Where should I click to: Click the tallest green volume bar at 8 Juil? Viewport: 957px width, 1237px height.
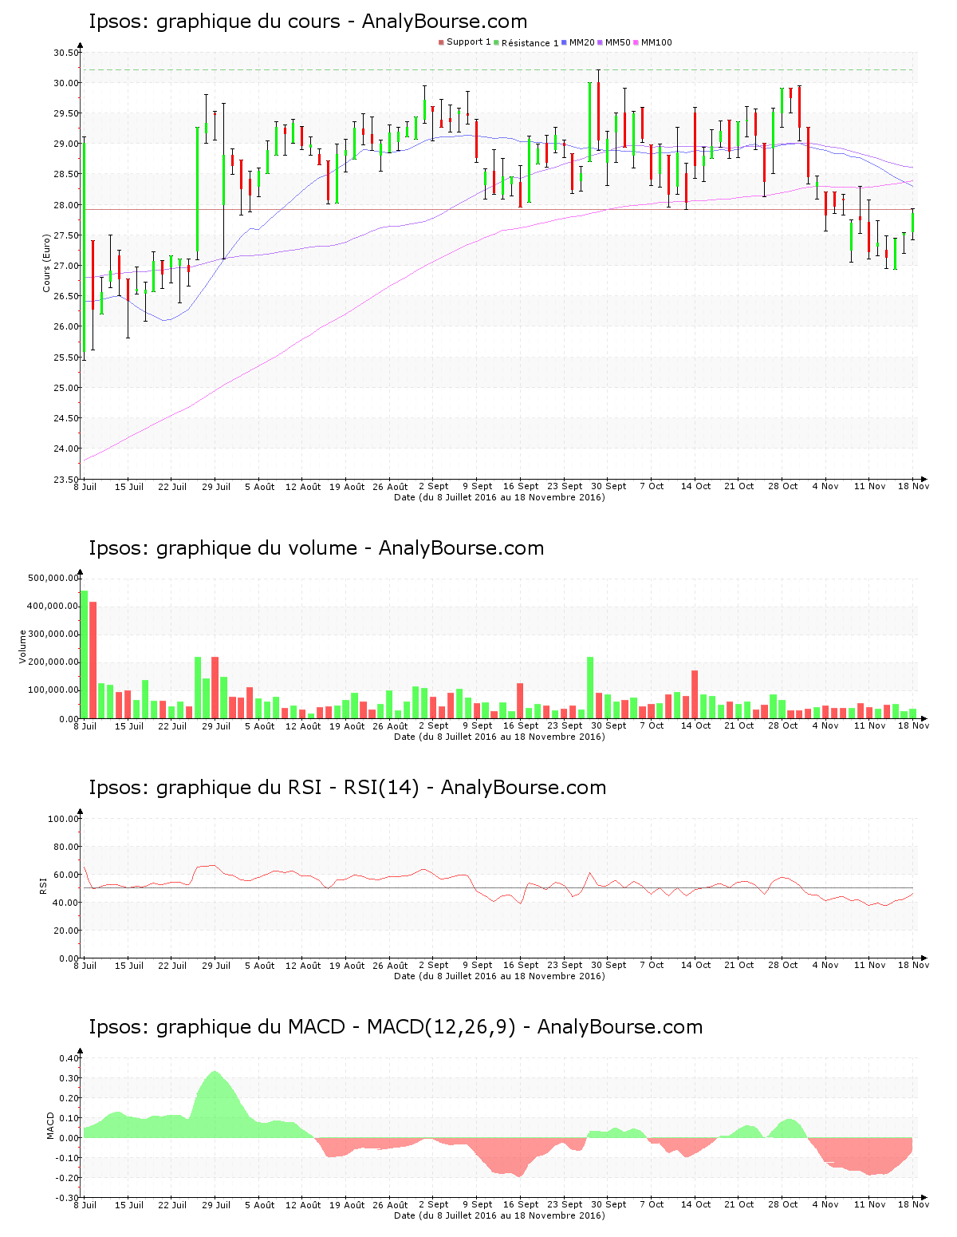84,654
